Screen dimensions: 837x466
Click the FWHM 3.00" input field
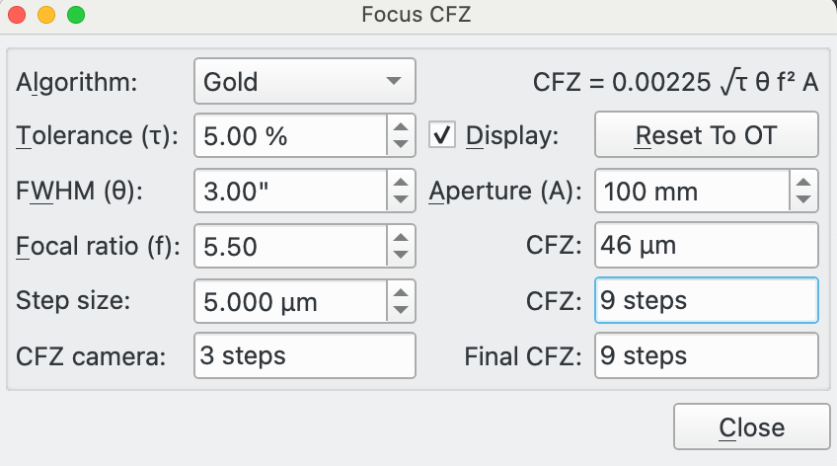click(288, 191)
